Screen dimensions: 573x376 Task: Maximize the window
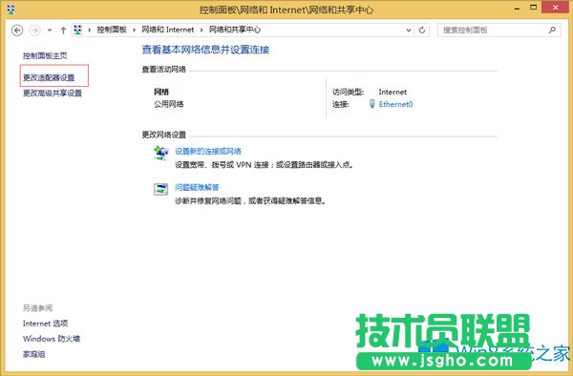(534, 8)
